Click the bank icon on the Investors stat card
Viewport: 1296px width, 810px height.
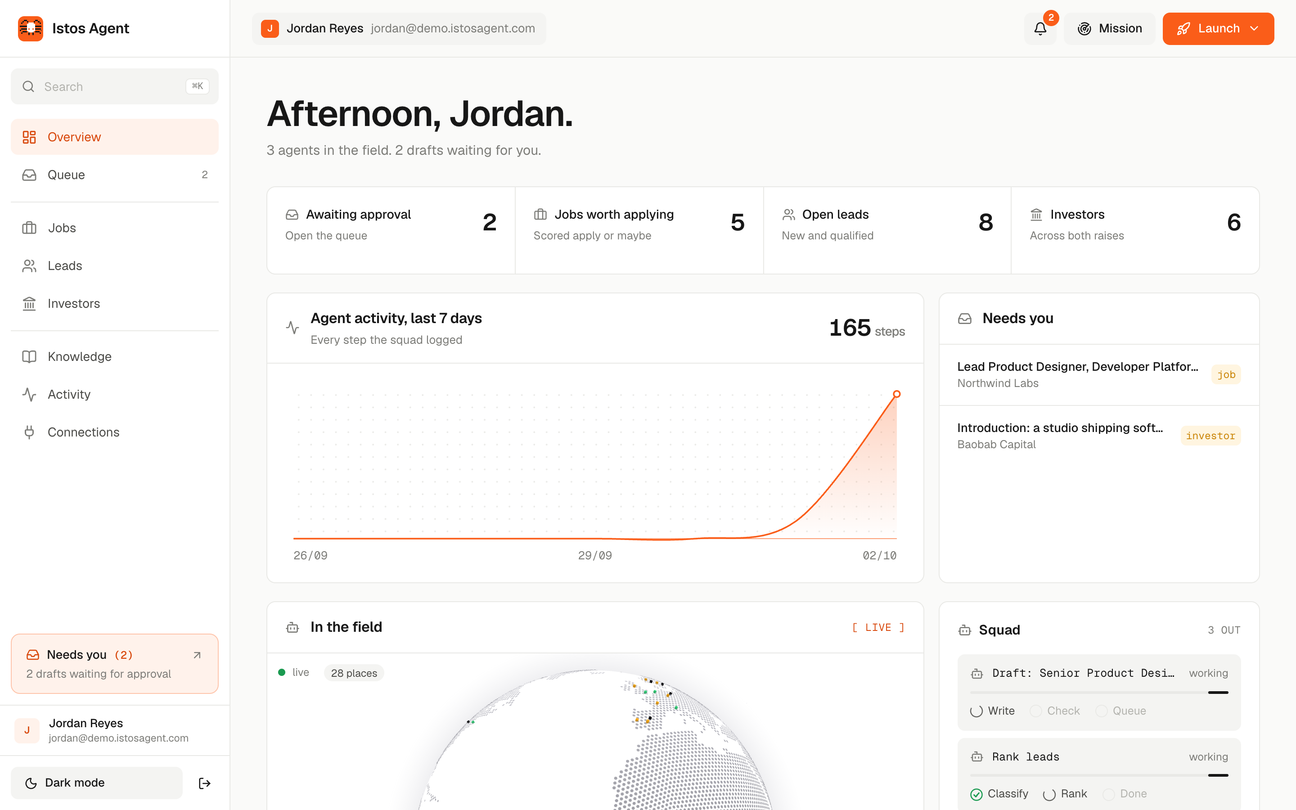(x=1036, y=214)
